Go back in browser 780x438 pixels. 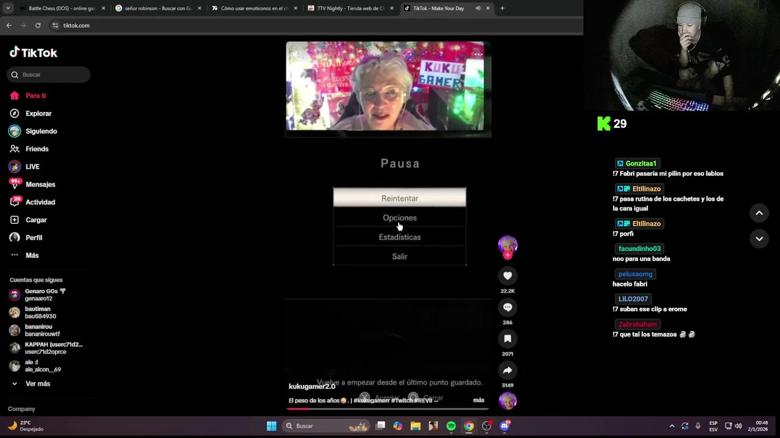[9, 26]
